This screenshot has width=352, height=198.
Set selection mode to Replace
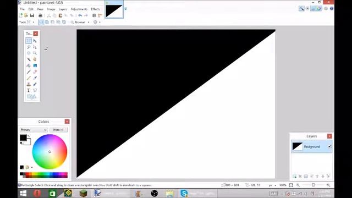41,22
